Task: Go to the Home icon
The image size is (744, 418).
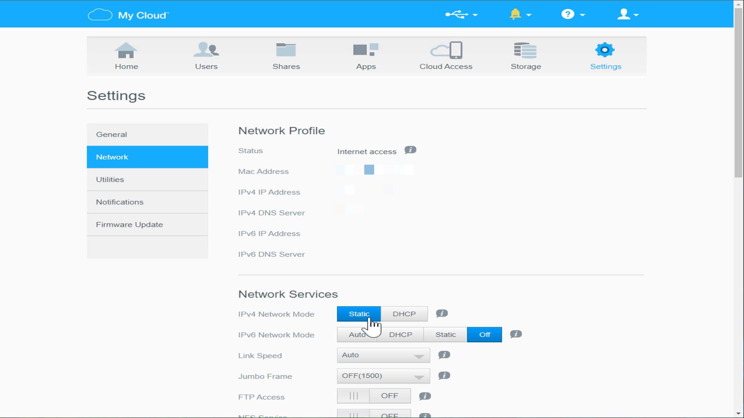Action: click(126, 56)
